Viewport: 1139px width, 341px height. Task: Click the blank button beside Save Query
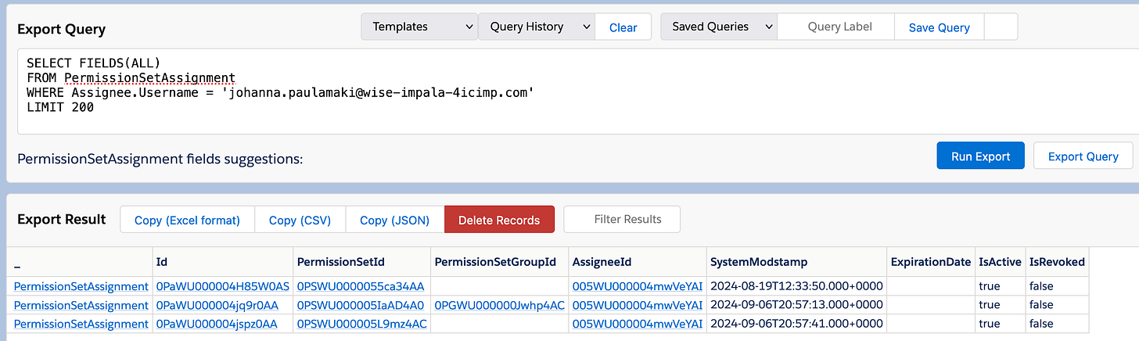point(1001,27)
